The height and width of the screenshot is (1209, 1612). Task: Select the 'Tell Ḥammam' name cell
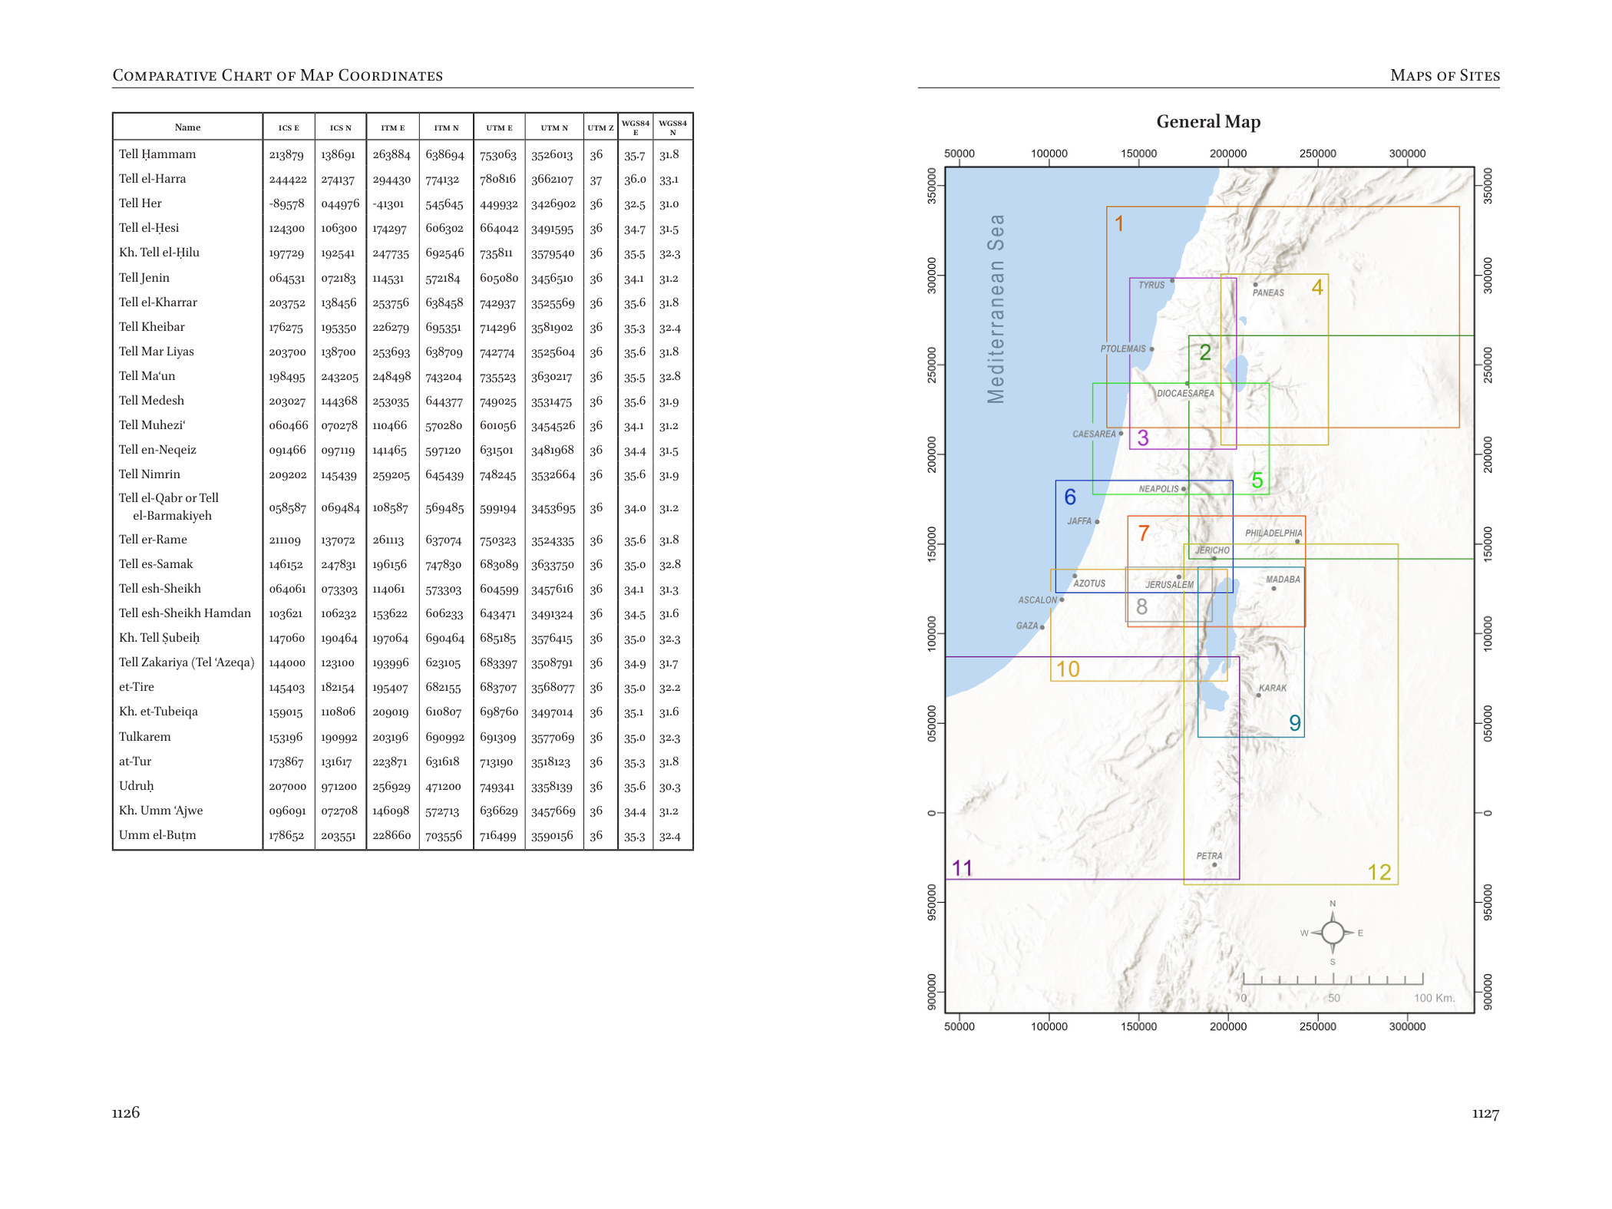tap(157, 154)
